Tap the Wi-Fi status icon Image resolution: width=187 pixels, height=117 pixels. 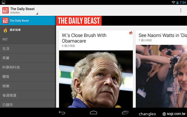pyautogui.click(x=173, y=2)
